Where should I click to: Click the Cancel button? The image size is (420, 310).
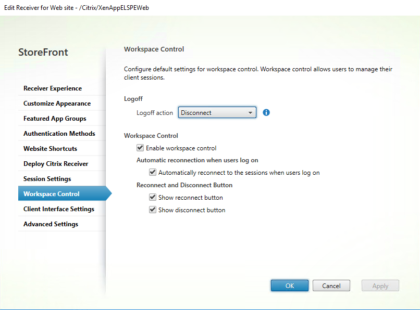(x=331, y=286)
